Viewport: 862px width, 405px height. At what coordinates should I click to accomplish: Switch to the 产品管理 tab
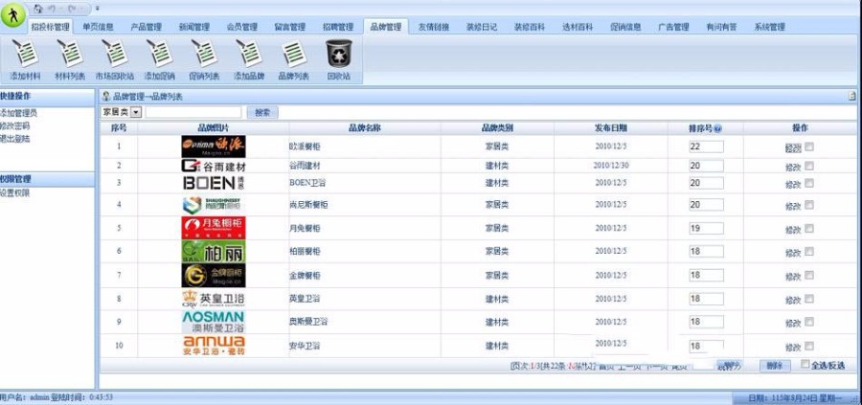point(146,27)
